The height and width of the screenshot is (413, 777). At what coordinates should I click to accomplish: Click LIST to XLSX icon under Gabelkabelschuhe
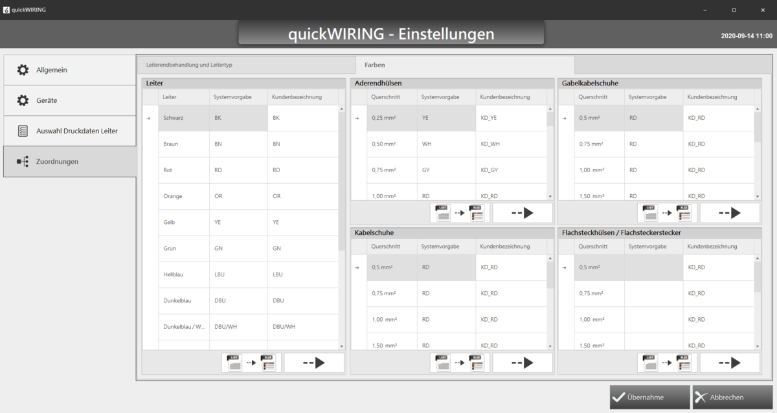(x=667, y=213)
